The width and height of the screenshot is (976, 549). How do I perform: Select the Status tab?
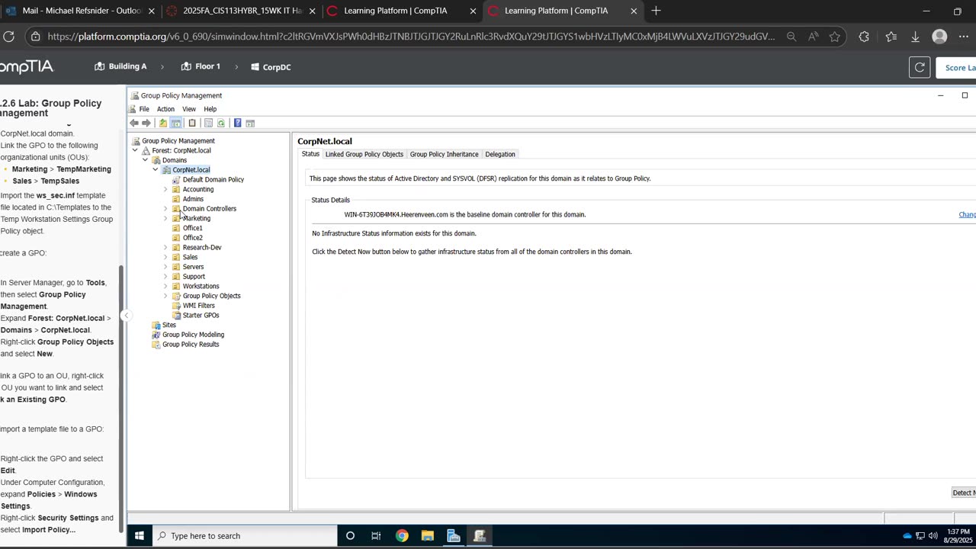point(310,154)
